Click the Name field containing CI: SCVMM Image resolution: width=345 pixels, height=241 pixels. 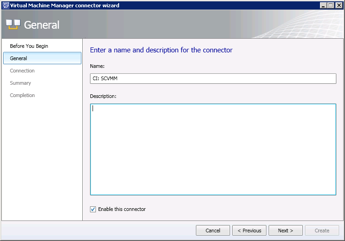pyautogui.click(x=213, y=78)
